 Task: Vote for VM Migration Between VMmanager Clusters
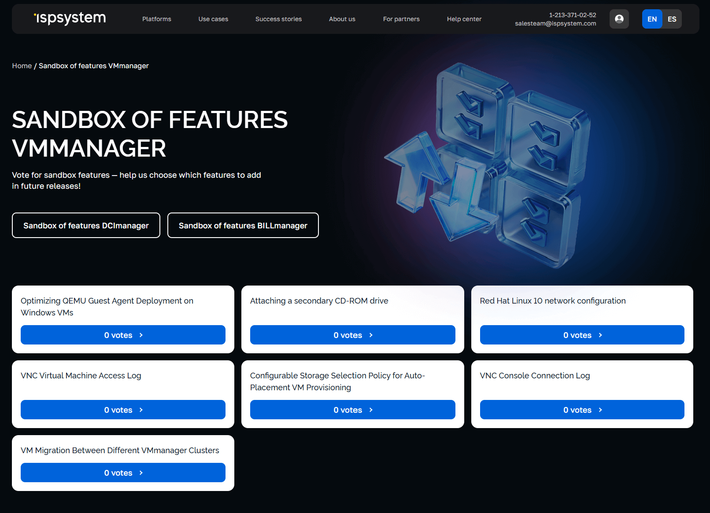pyautogui.click(x=123, y=473)
